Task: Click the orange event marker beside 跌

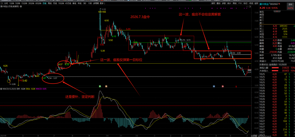Action: [x=106, y=86]
